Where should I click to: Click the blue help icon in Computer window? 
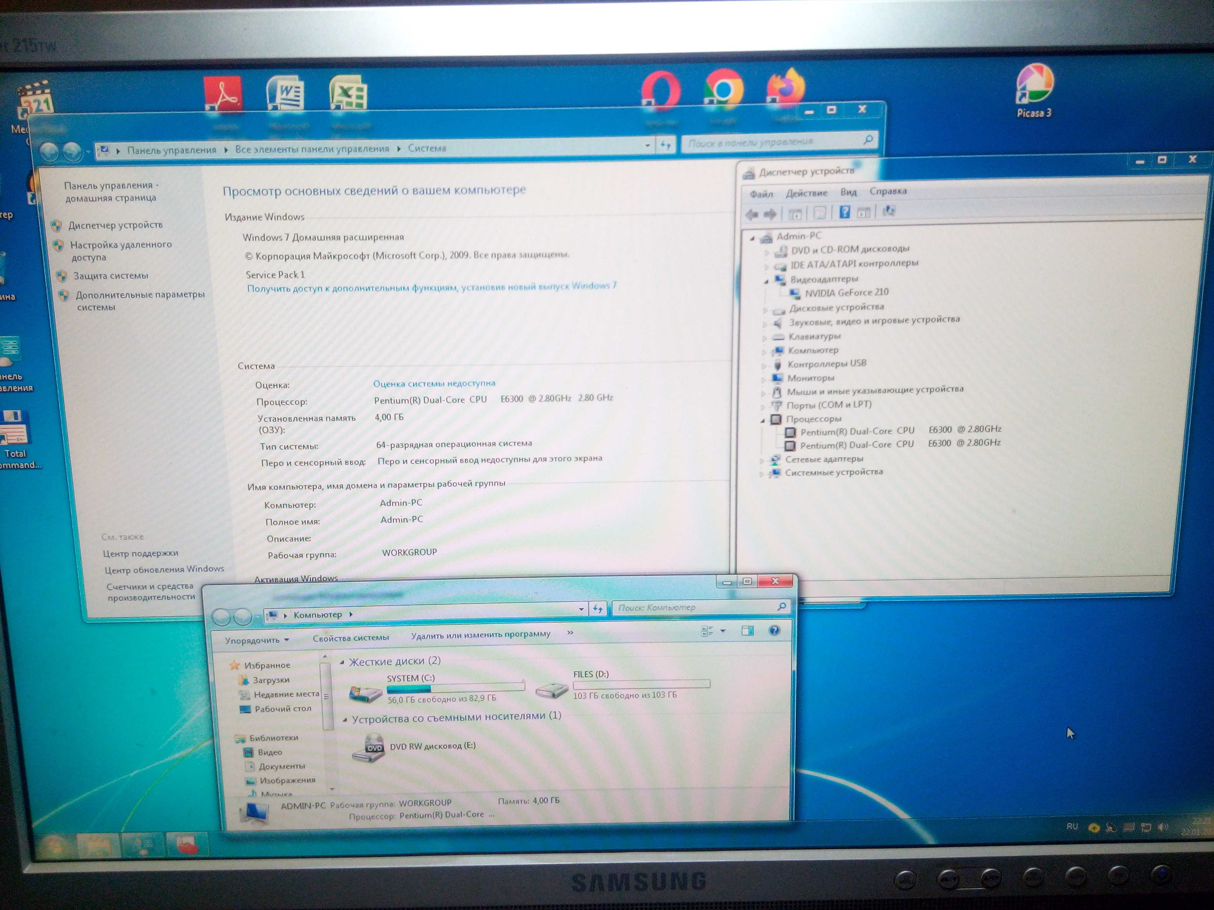775,630
